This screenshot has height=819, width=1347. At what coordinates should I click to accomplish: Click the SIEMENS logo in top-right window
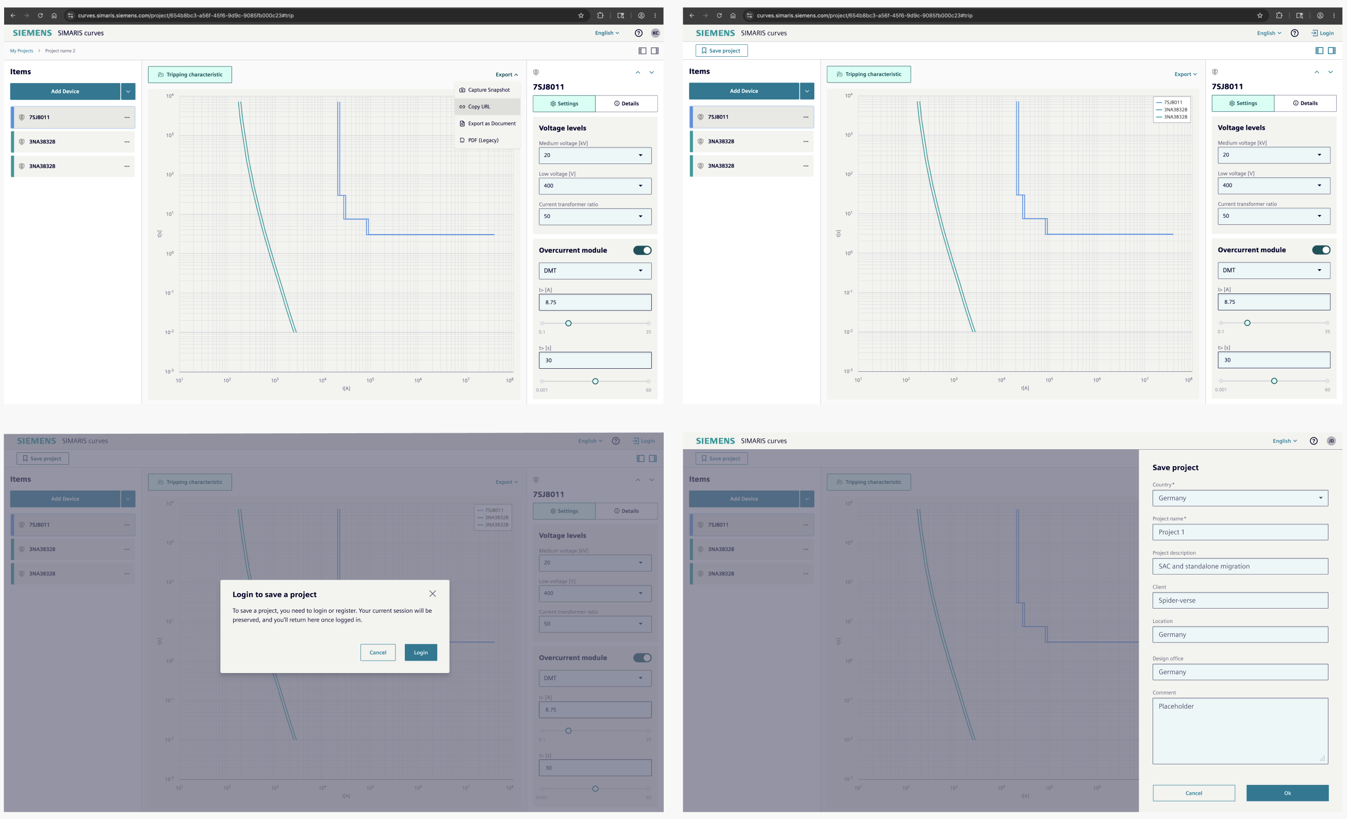tap(715, 33)
